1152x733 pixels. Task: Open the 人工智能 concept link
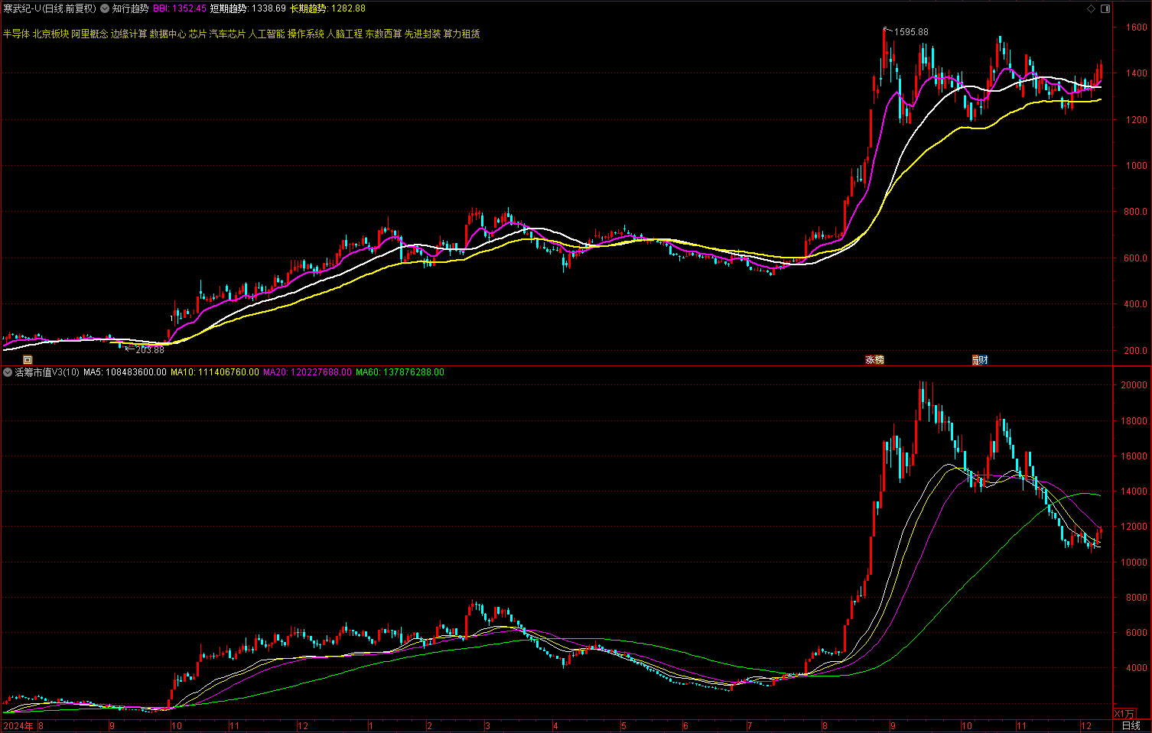pyautogui.click(x=266, y=34)
